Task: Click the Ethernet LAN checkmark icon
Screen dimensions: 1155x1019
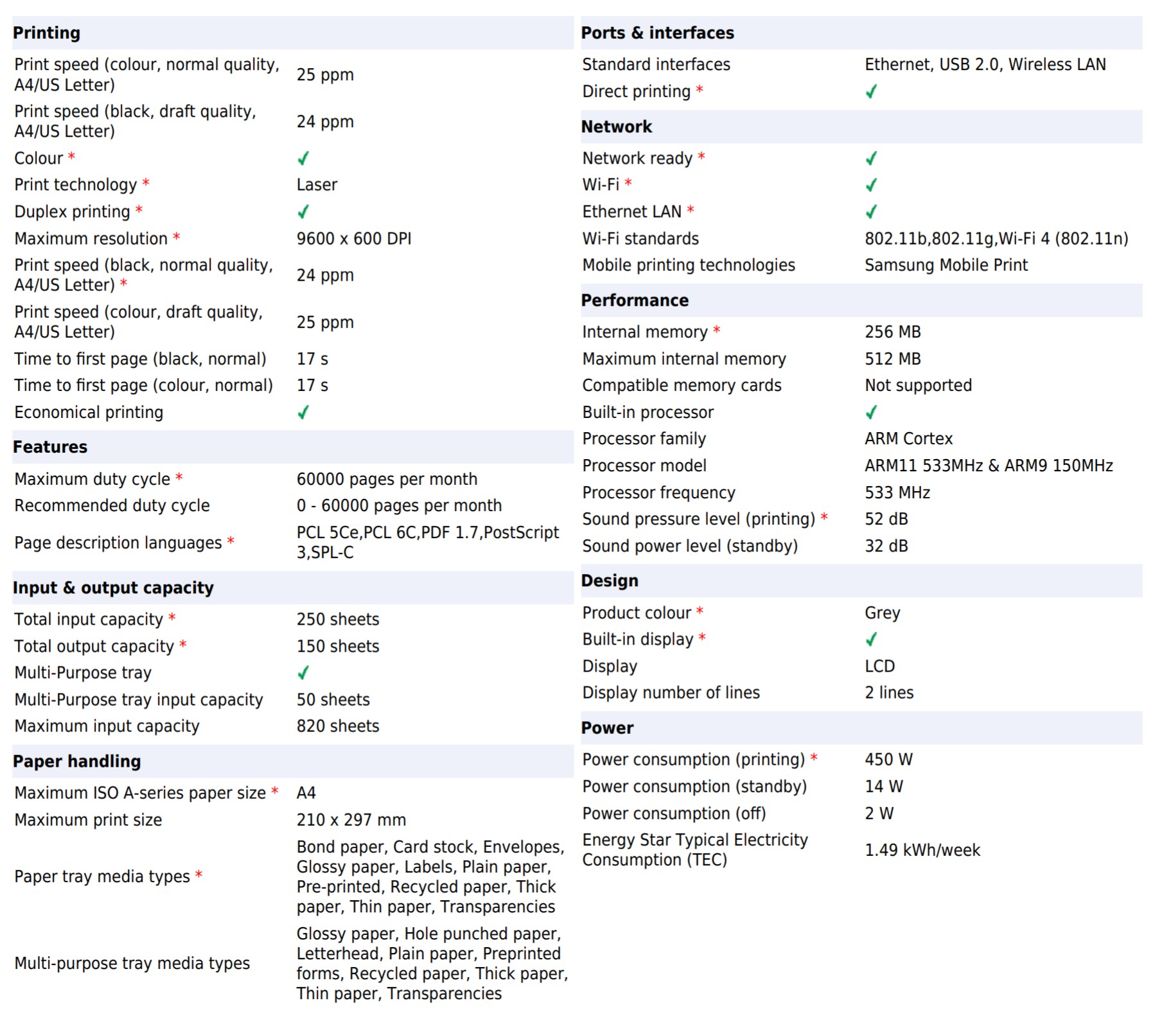Action: click(871, 211)
